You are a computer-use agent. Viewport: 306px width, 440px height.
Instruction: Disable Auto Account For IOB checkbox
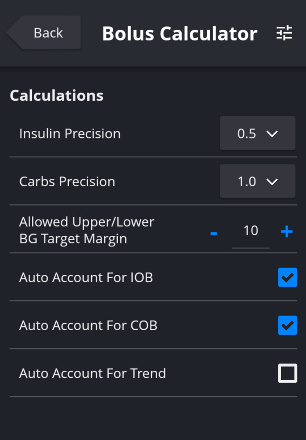(287, 277)
